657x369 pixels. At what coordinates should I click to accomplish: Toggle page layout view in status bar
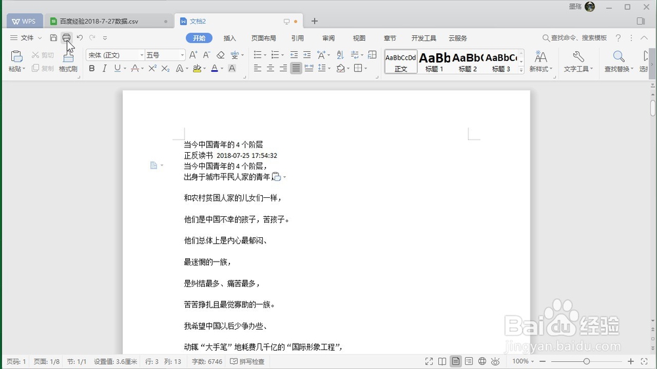(455, 362)
